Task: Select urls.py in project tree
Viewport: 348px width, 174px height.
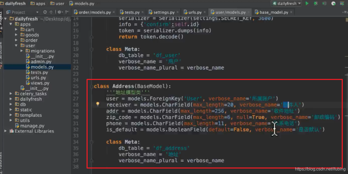Action: click(x=36, y=78)
